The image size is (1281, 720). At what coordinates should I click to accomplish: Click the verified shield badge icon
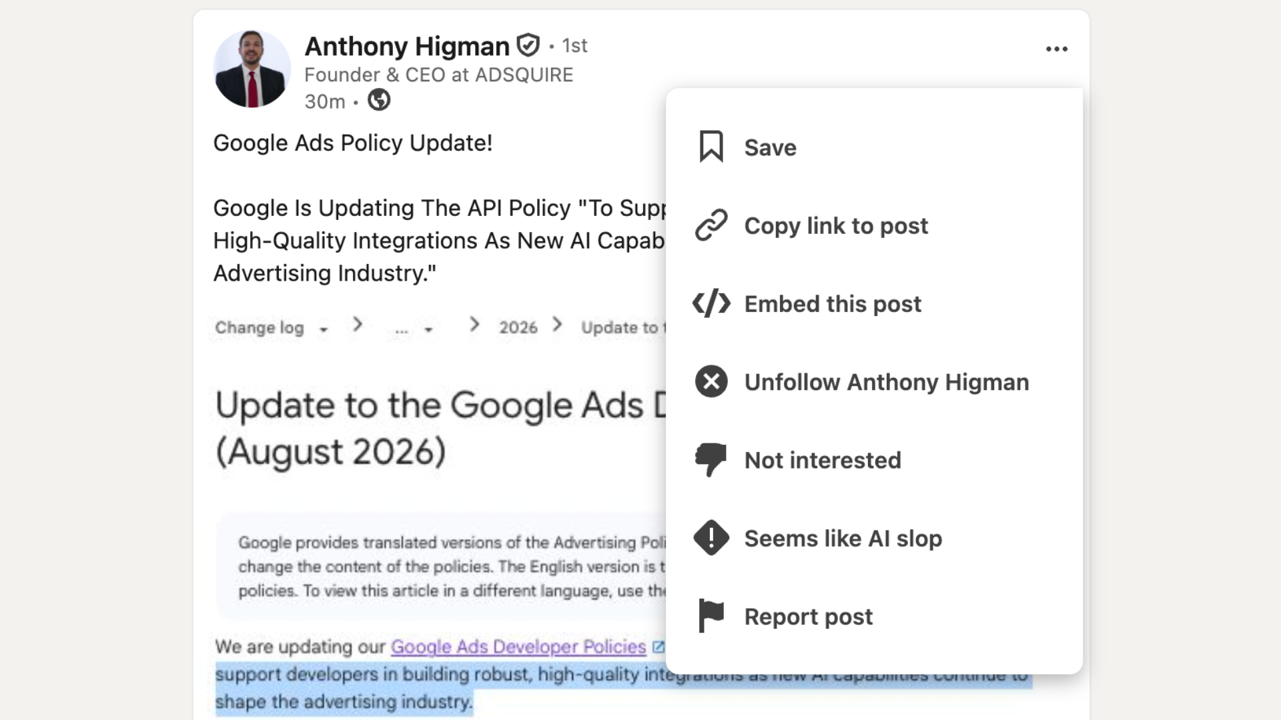tap(528, 45)
